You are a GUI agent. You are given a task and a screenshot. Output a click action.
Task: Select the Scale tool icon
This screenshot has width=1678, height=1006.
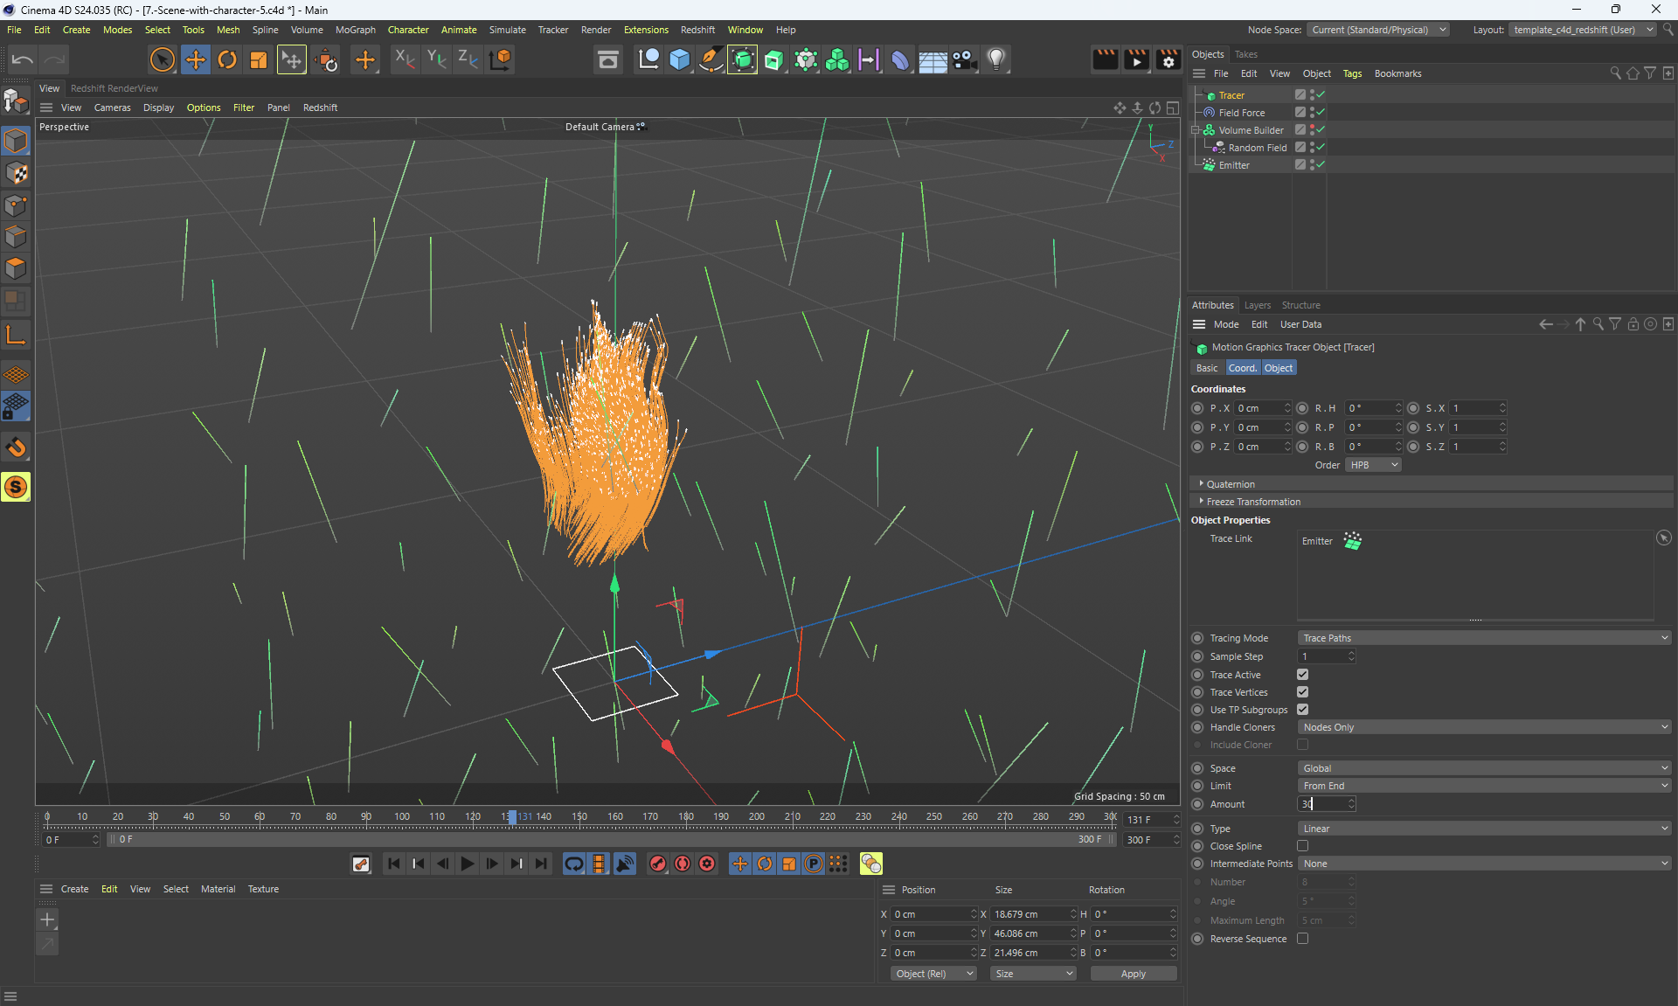(259, 59)
